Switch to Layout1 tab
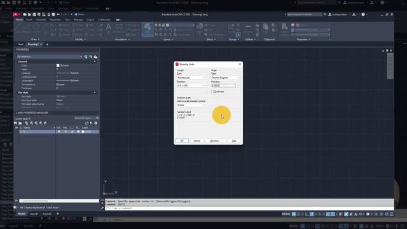Viewport: 407px width, 229px height. 34,214
